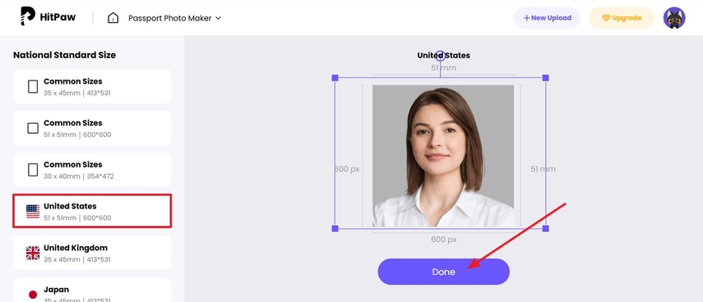The image size is (703, 302).
Task: Click the rectangle icon for 30 x 40mm
Action: tap(33, 170)
